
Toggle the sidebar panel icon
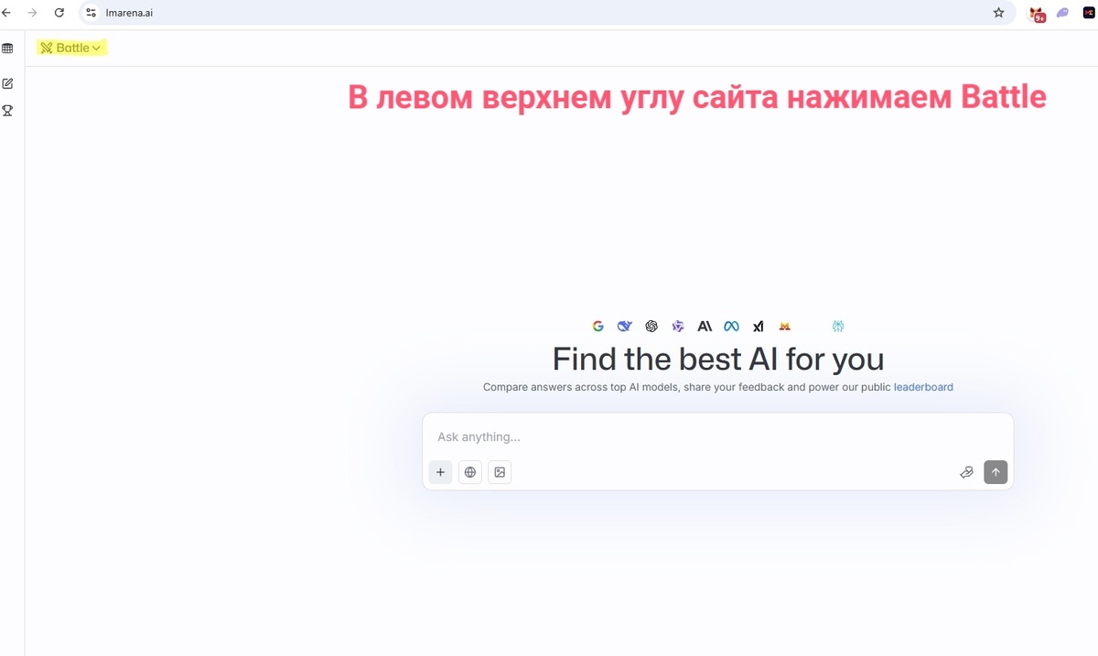7,48
